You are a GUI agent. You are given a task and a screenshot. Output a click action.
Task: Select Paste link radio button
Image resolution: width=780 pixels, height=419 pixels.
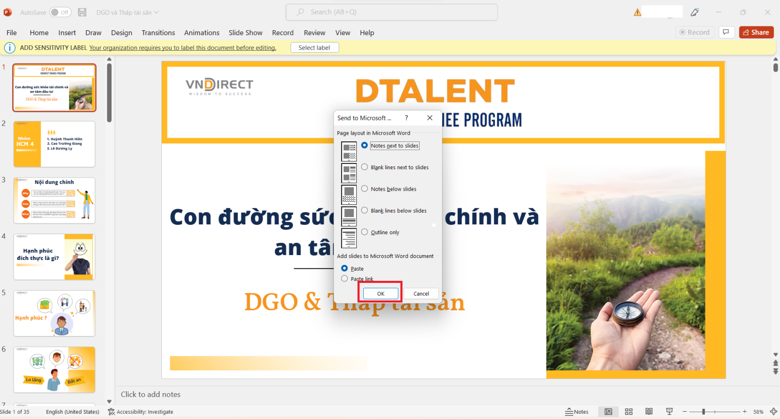[x=345, y=279]
